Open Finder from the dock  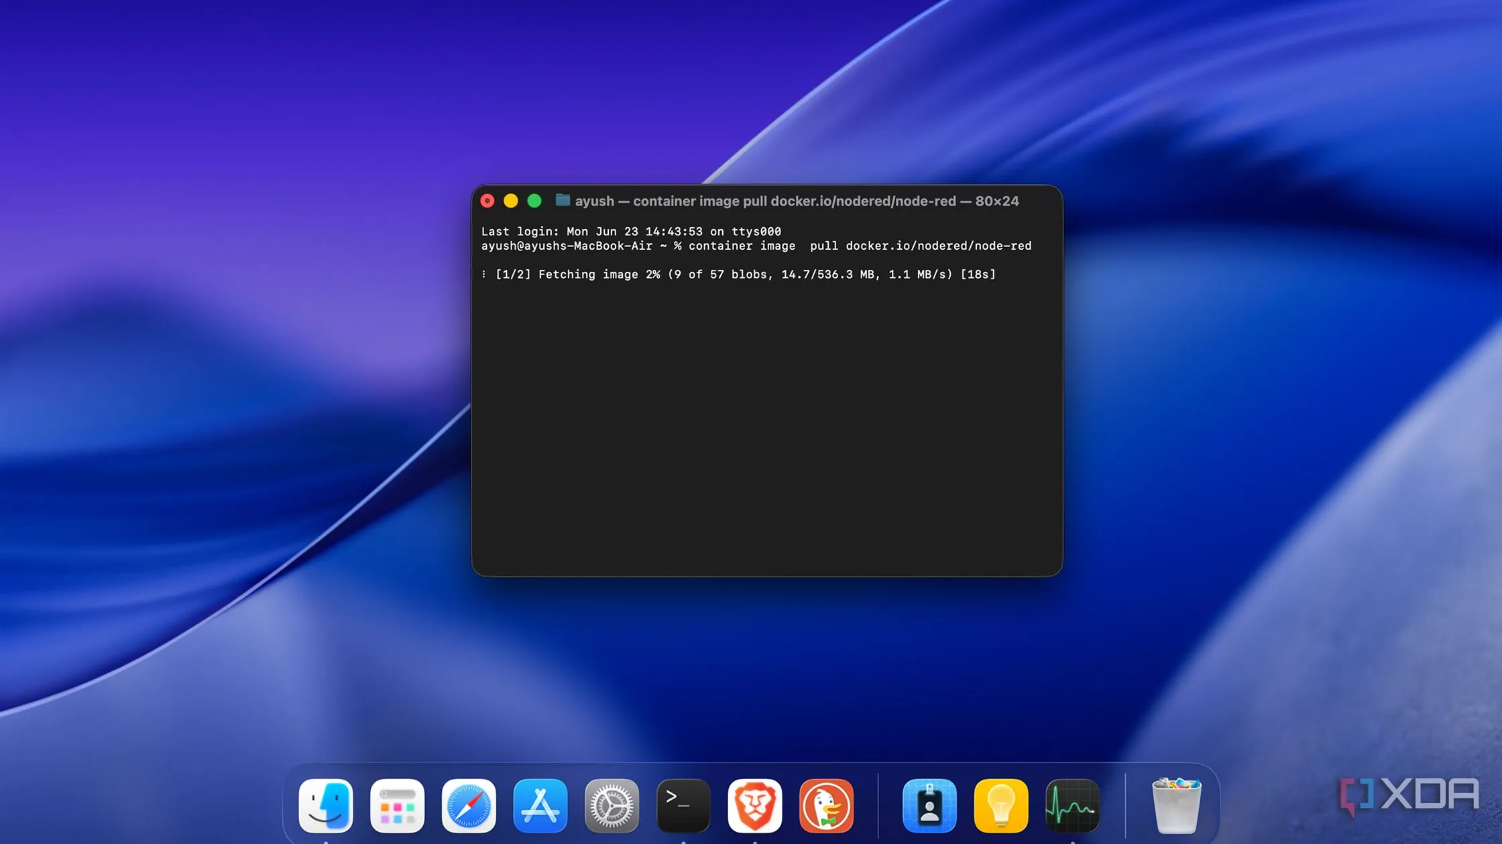click(x=326, y=805)
